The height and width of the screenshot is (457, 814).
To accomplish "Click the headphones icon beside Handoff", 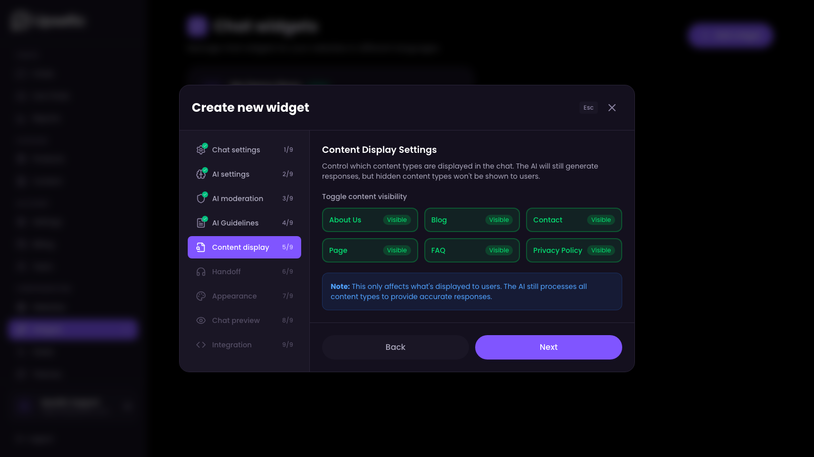I will point(201,272).
